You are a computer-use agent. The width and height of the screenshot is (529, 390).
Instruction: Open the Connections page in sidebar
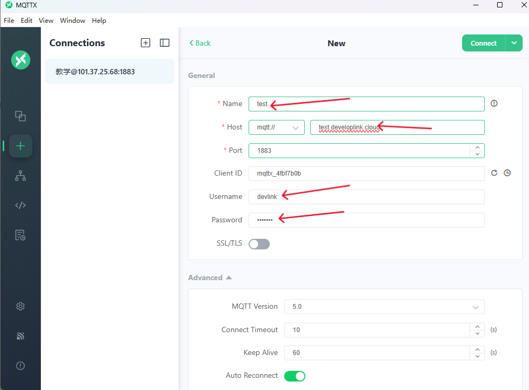(20, 116)
